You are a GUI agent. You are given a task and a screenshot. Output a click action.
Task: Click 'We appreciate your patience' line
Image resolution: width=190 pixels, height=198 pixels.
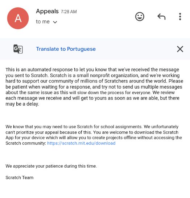(51, 166)
